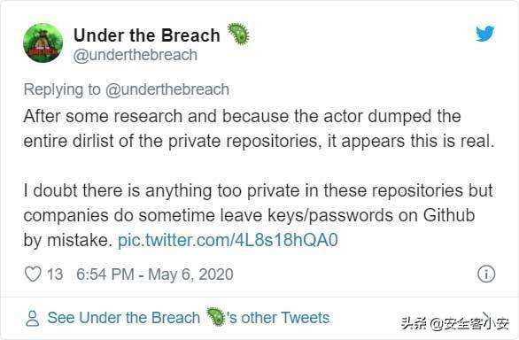Click the paragraph starting 'I doubt there is'
Viewport: 519px width, 340px height.
coord(259,215)
